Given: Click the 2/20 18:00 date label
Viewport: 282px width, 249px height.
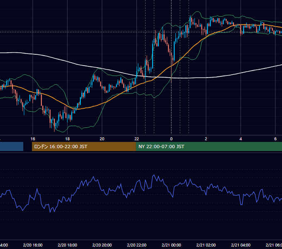Looking at the screenshot, I should tap(67, 245).
